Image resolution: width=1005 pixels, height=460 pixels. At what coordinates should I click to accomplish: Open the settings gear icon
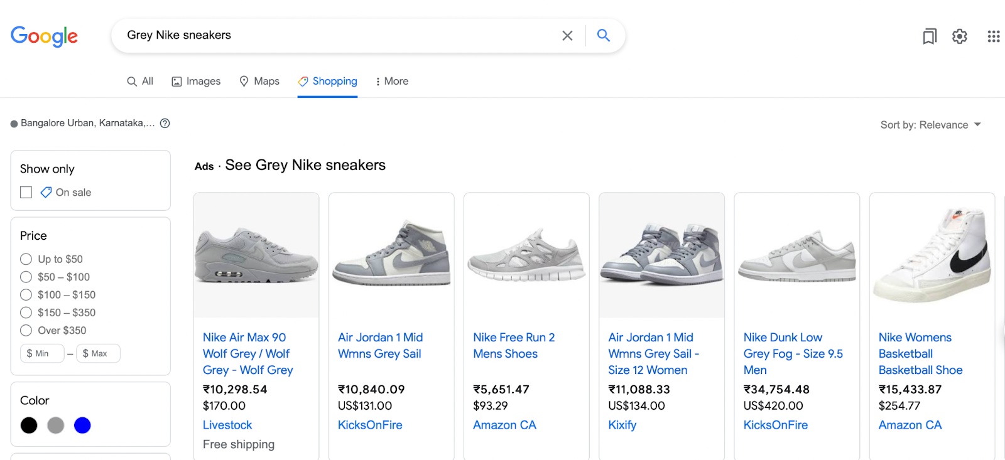960,36
